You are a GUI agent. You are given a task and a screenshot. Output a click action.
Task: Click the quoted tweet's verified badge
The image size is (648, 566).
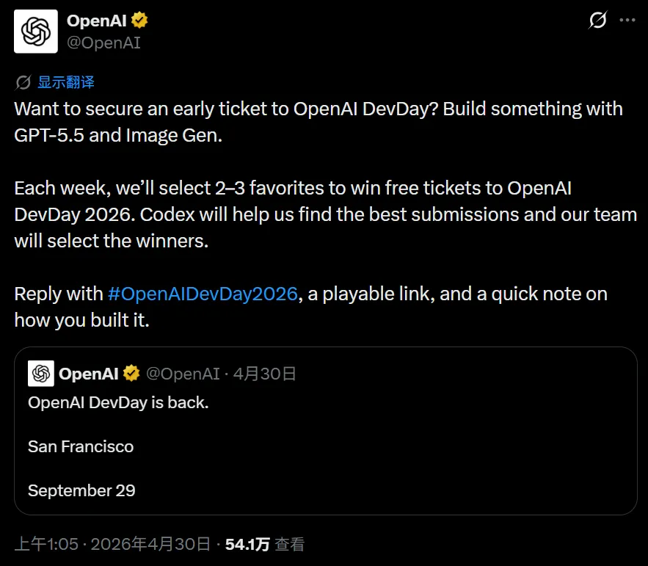coord(131,374)
